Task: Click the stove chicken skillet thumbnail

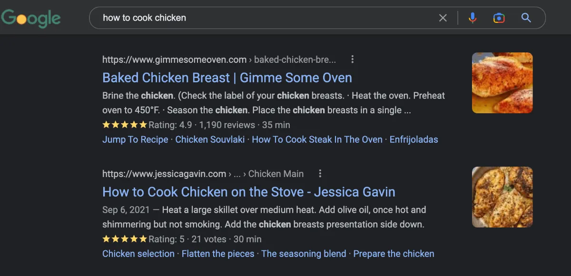Action: [502, 197]
